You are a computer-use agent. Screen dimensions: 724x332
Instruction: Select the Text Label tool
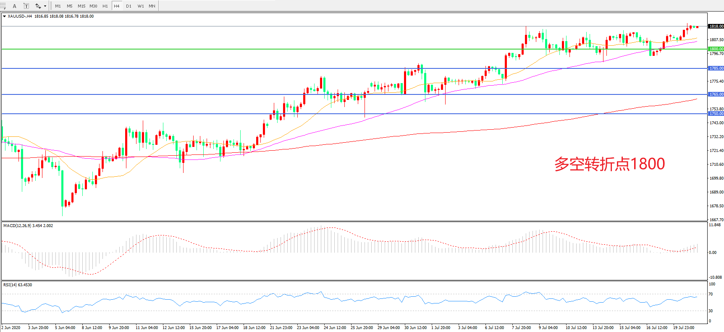[26, 6]
